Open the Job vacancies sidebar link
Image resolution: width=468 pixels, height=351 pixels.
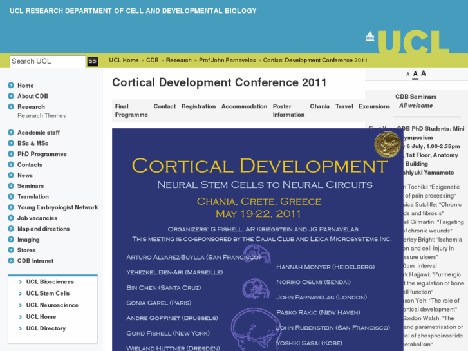(37, 218)
